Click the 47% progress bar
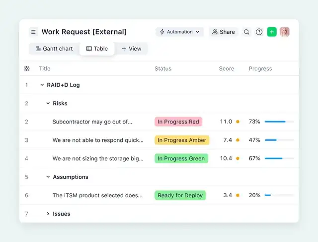Viewport: 318px width, 242px height. [279, 140]
